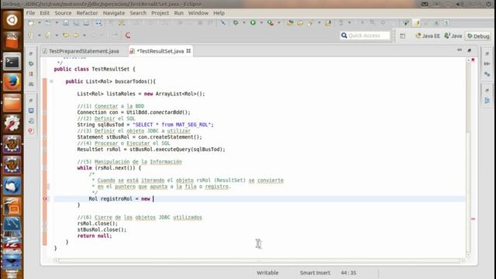The height and width of the screenshot is (279, 496).
Task: Click the "44 : 35" cursor position status
Action: pyautogui.click(x=348, y=273)
